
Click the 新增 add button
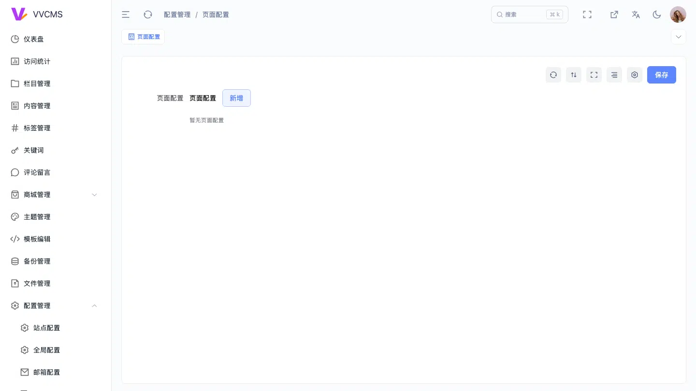click(x=236, y=98)
